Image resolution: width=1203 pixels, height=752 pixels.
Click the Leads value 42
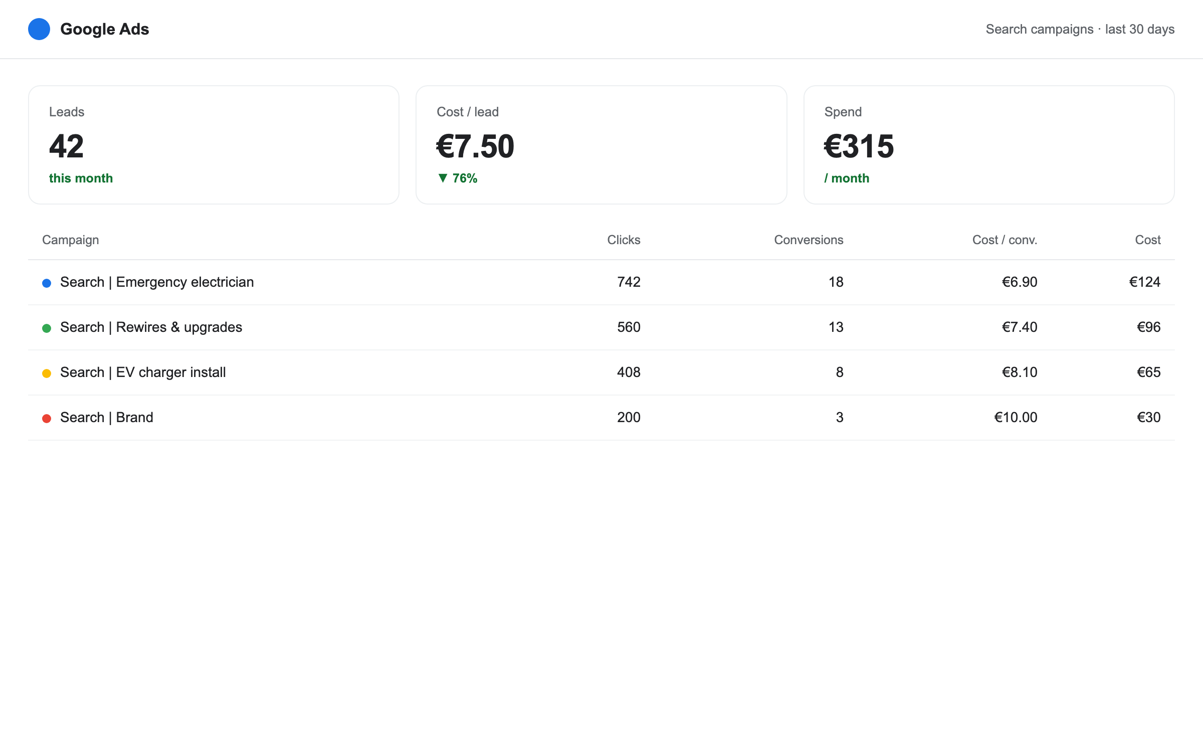point(66,146)
